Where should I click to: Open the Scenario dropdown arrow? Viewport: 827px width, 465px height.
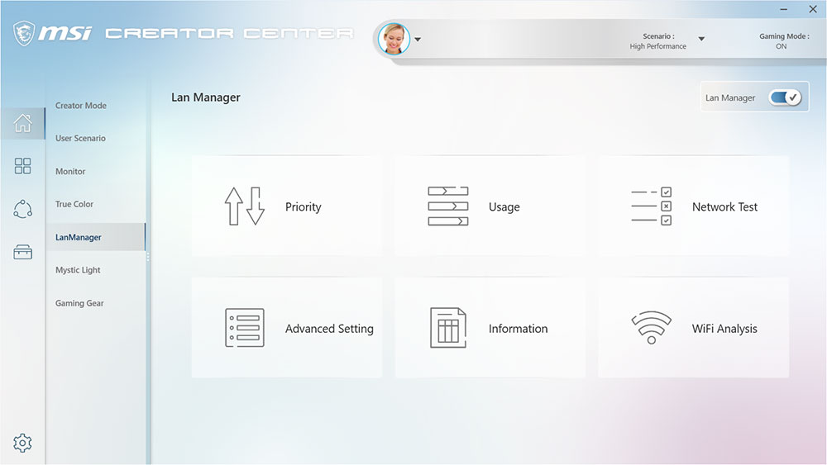click(x=701, y=39)
